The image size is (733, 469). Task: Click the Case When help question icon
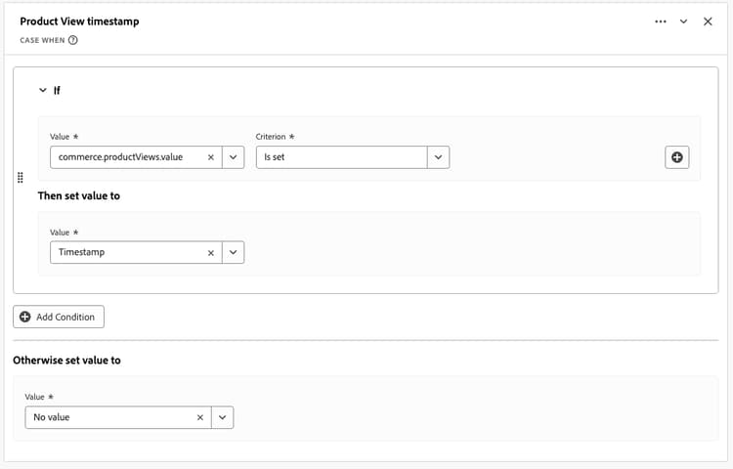(x=73, y=40)
